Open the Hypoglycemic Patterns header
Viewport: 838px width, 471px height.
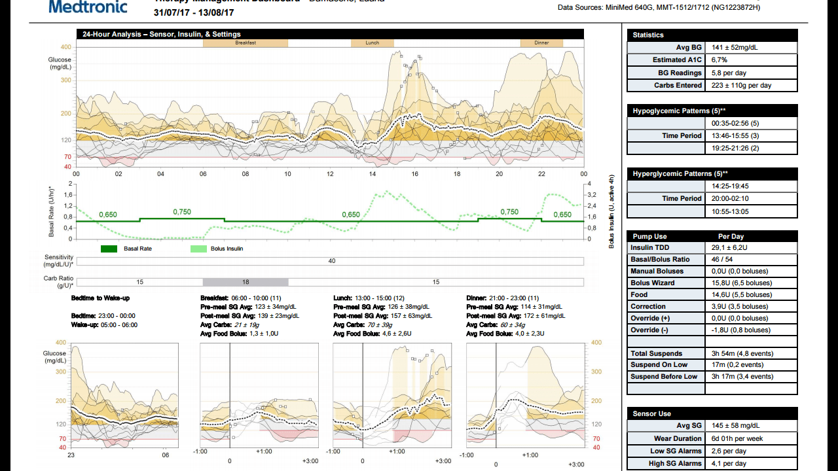[712, 111]
